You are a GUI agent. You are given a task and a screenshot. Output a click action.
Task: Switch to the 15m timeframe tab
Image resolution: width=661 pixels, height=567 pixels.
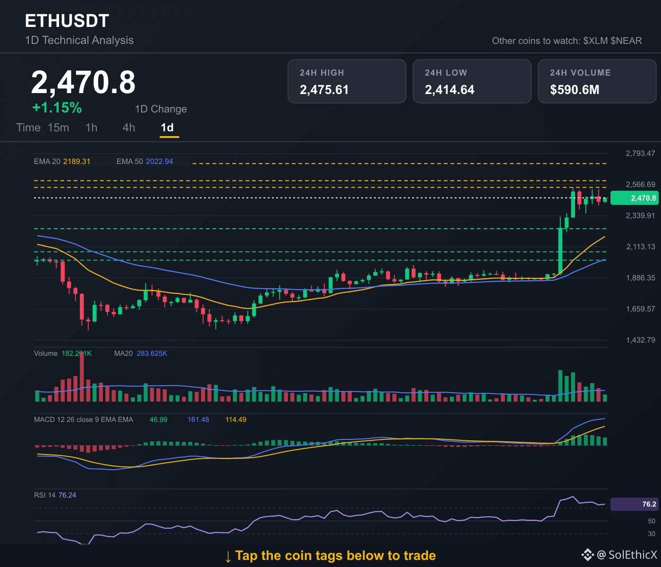point(59,128)
